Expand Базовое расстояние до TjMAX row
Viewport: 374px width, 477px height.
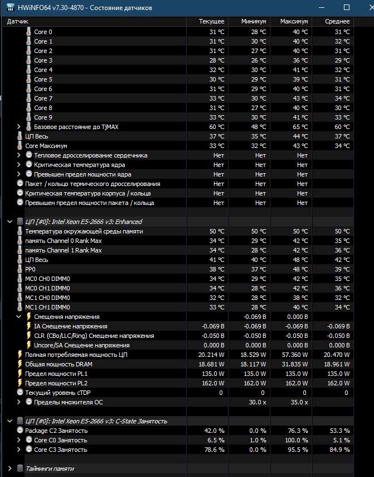click(x=19, y=127)
